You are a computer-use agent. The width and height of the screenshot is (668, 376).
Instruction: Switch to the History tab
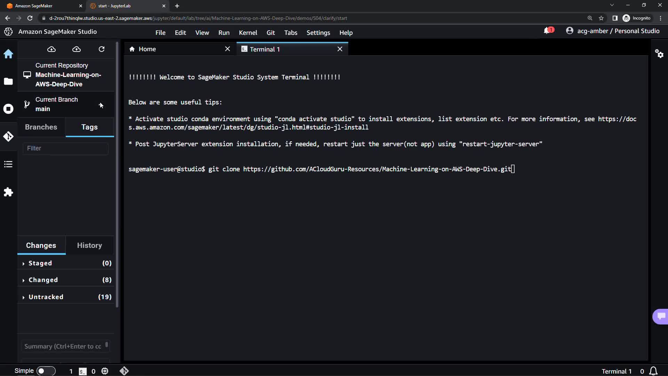[x=89, y=245]
